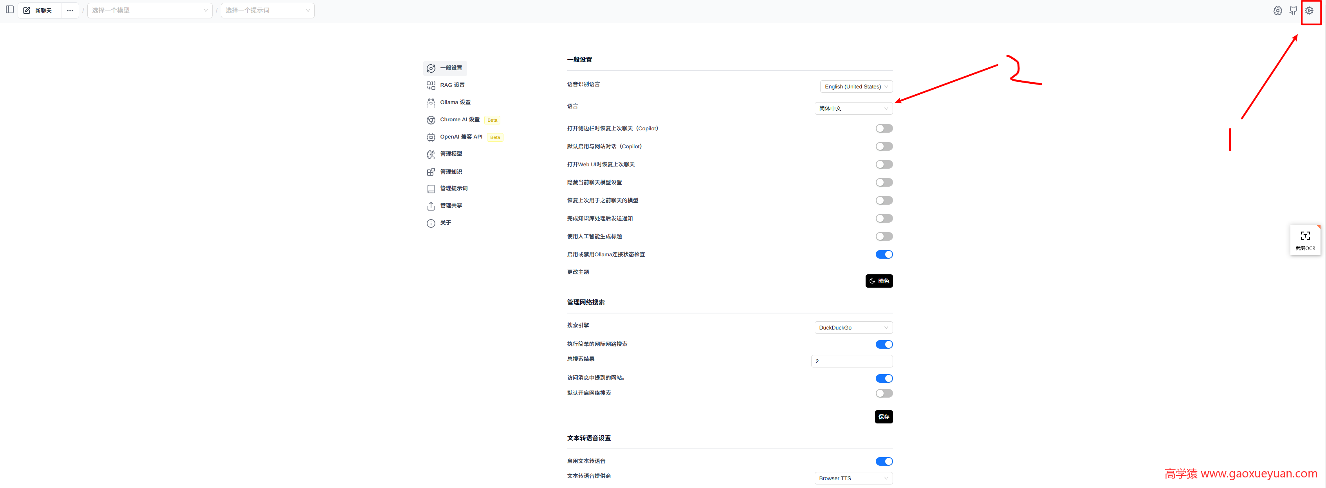1326x488 pixels.
Task: Switch to the 关于 section
Action: coord(446,223)
